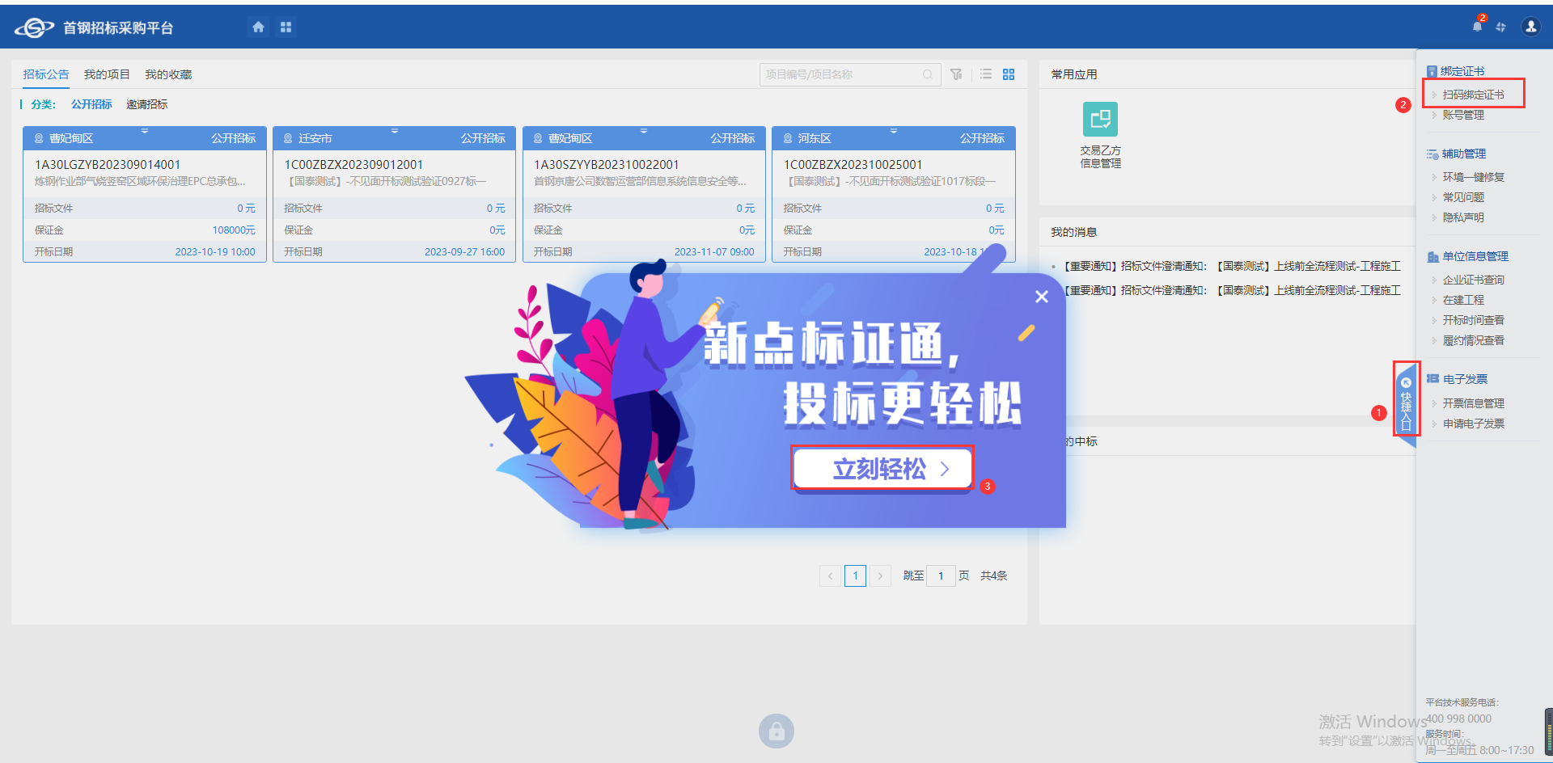Click the 立刻轻松 button

coord(882,469)
